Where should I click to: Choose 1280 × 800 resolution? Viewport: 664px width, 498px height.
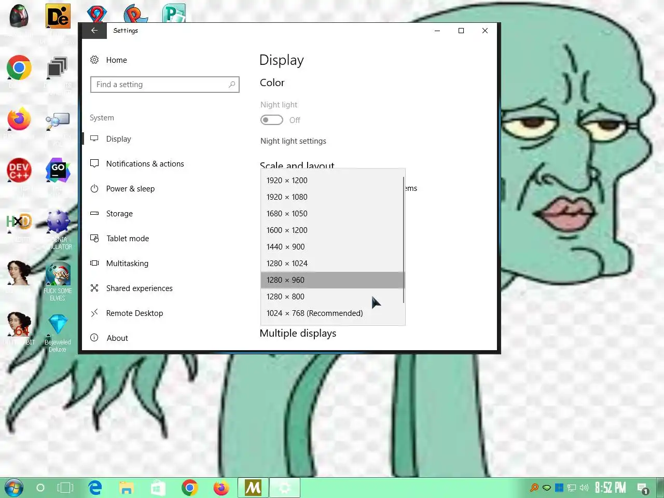[x=332, y=297]
